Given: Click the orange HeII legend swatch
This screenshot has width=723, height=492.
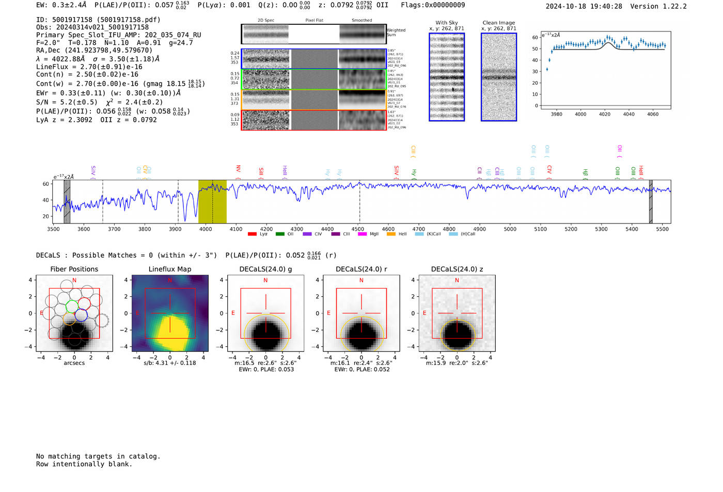Looking at the screenshot, I should [x=391, y=234].
